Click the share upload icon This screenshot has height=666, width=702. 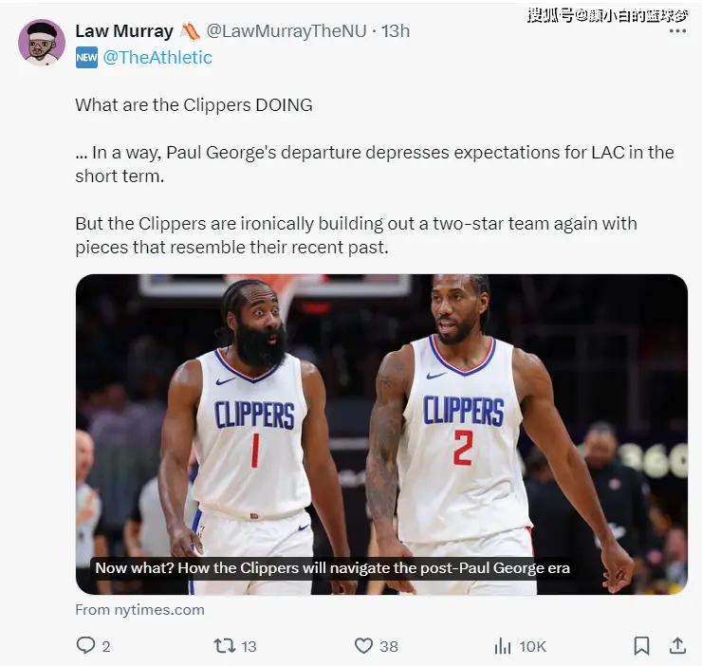[677, 645]
